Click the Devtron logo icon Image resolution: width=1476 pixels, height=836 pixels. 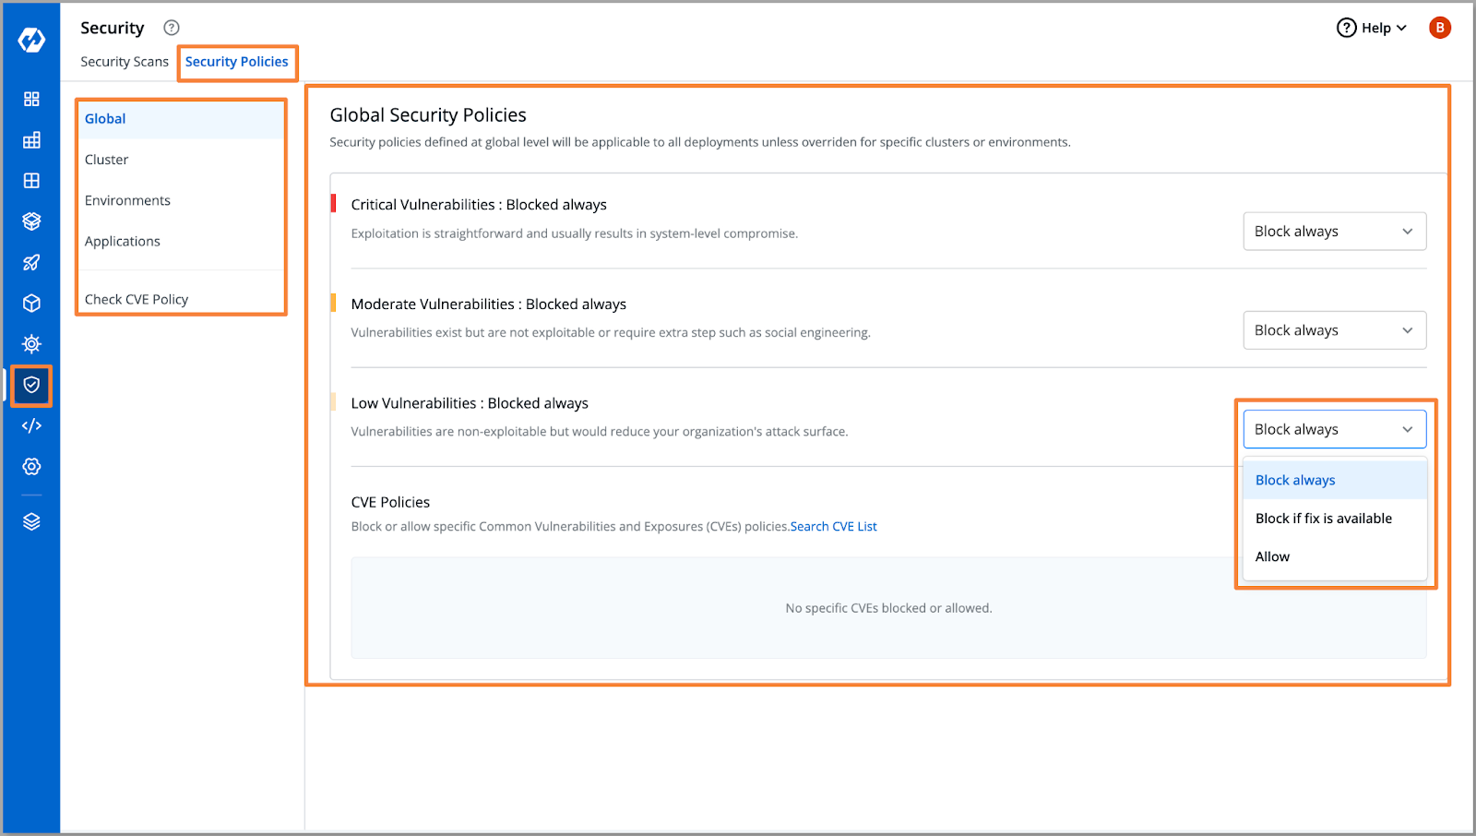click(31, 40)
